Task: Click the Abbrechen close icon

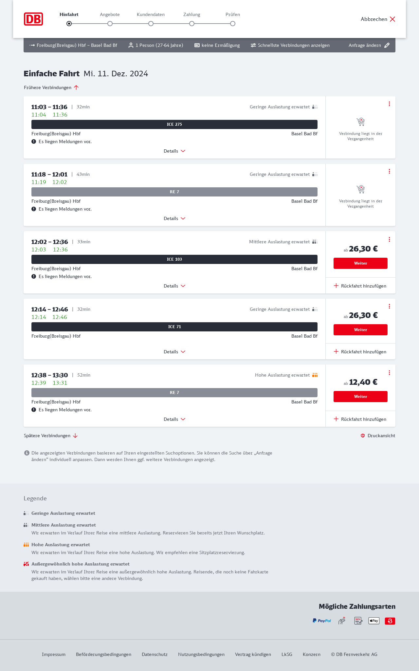Action: click(392, 19)
